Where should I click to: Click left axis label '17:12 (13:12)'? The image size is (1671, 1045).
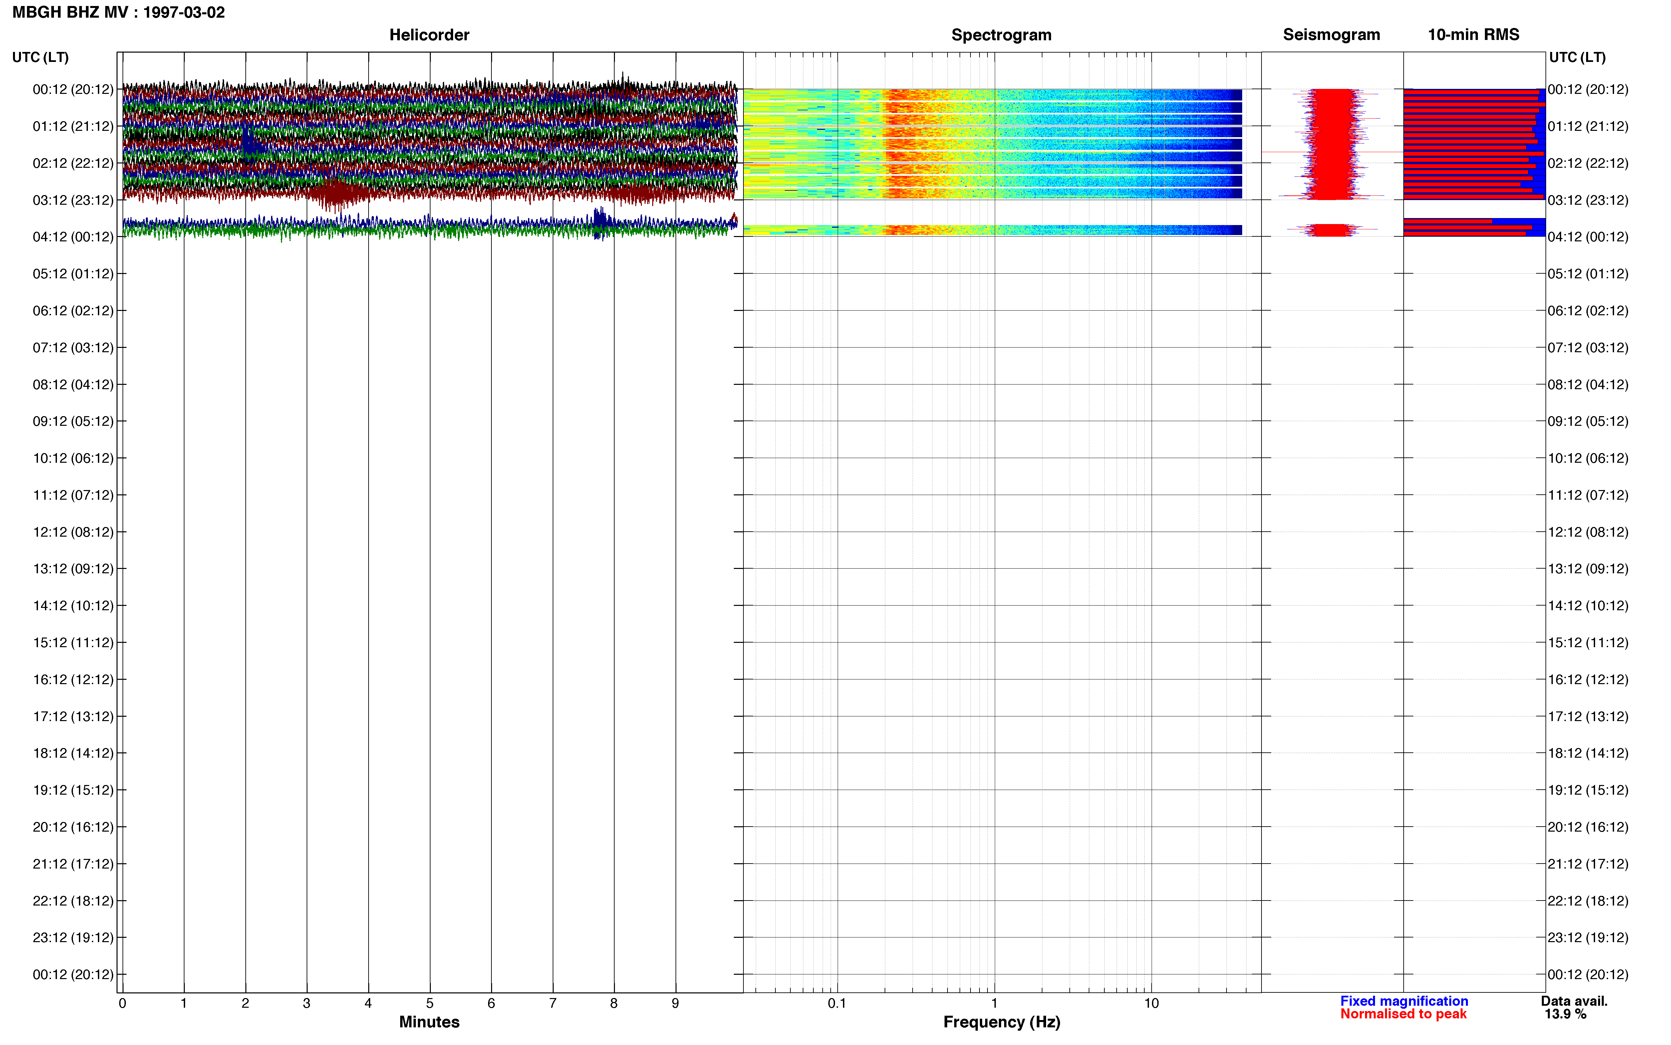(73, 717)
